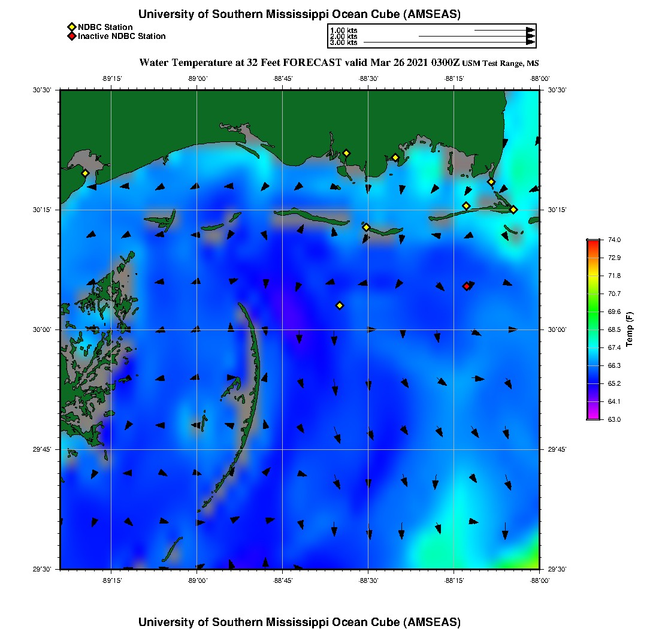Click the Inactive NDBC Station legend text

122,36
